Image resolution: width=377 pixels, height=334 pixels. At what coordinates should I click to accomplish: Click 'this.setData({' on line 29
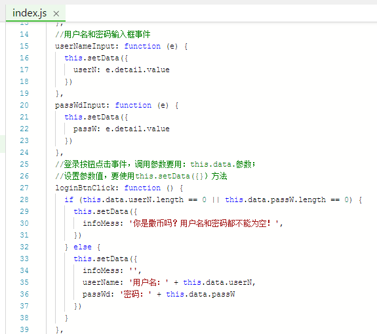[x=106, y=211]
